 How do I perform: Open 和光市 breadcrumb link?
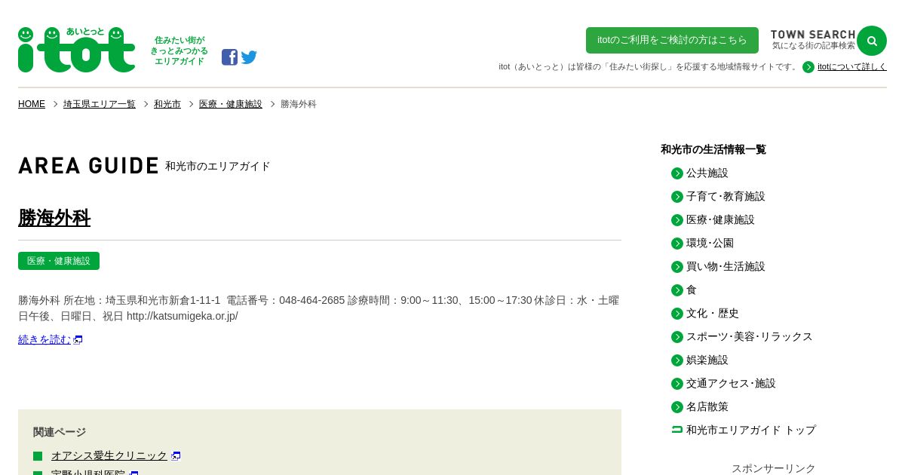[x=167, y=104]
